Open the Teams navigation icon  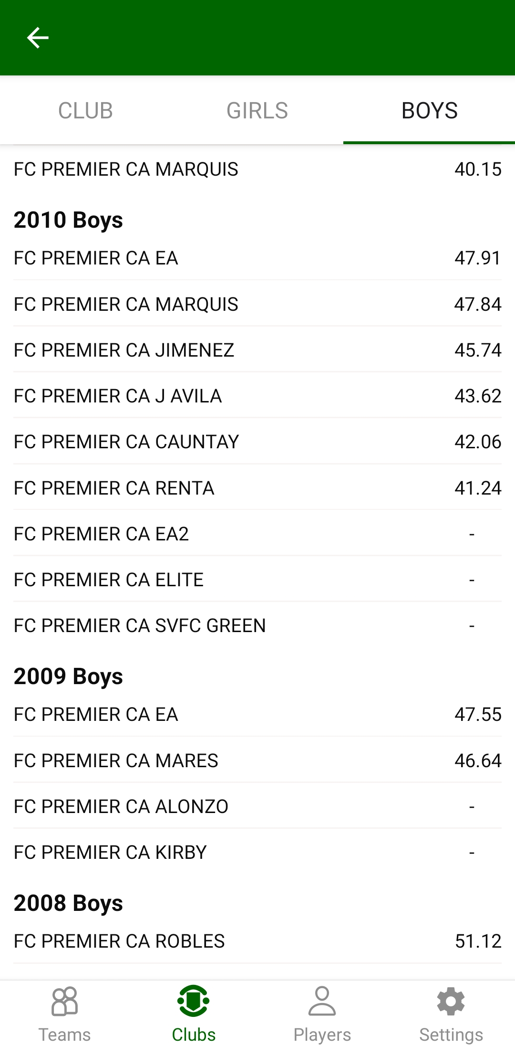click(x=64, y=1002)
